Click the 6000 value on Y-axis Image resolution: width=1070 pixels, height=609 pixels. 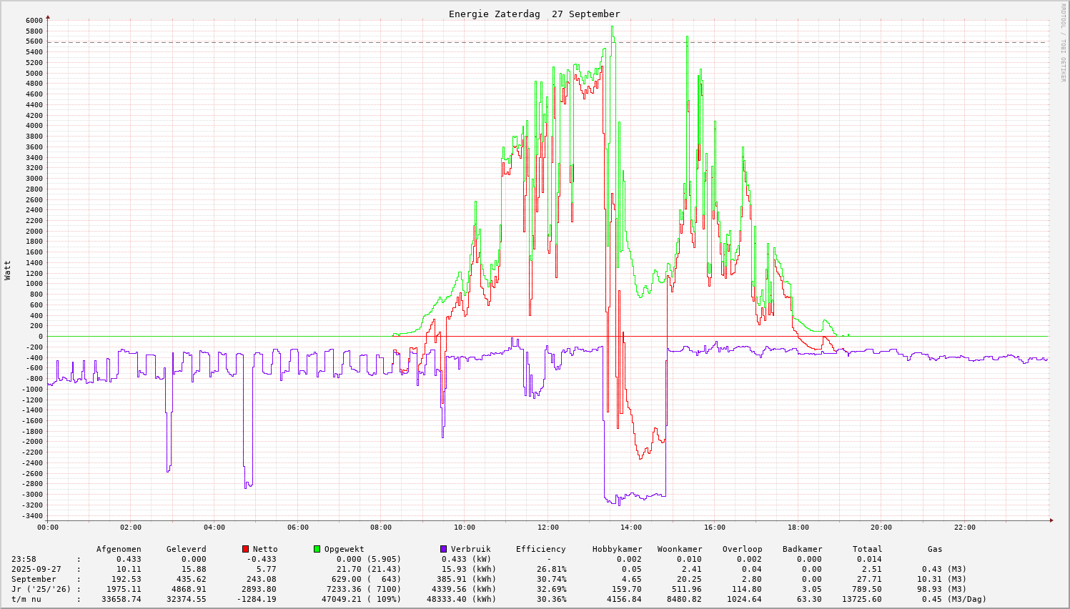point(34,20)
